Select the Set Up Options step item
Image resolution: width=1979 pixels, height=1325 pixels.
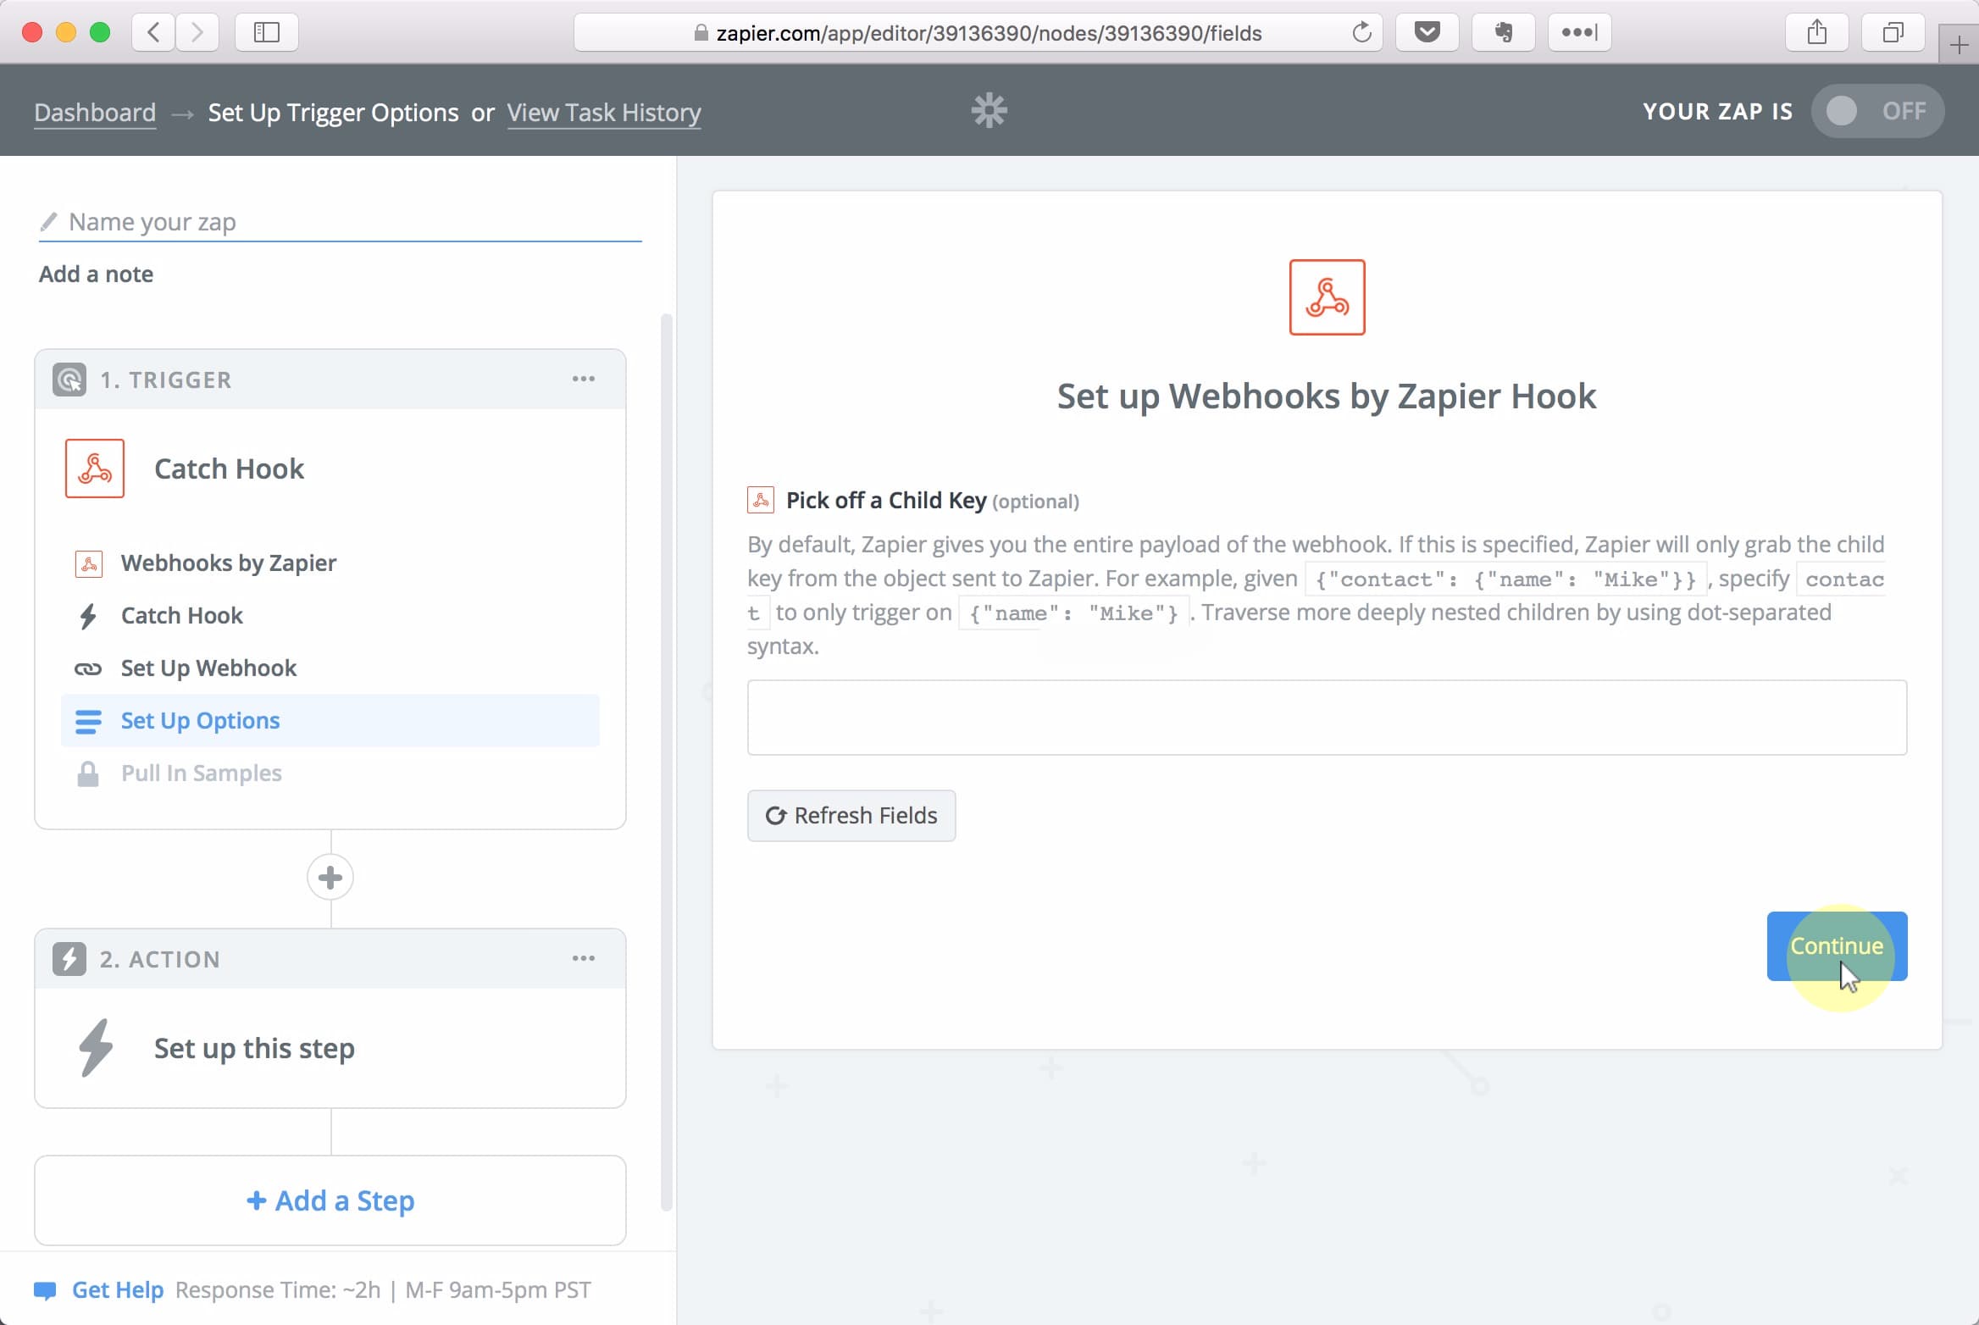tap(330, 721)
